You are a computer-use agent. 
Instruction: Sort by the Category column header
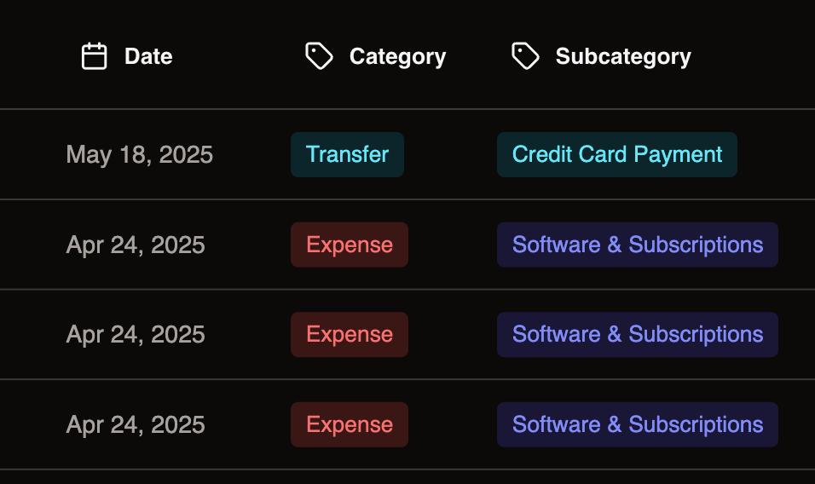(x=397, y=57)
